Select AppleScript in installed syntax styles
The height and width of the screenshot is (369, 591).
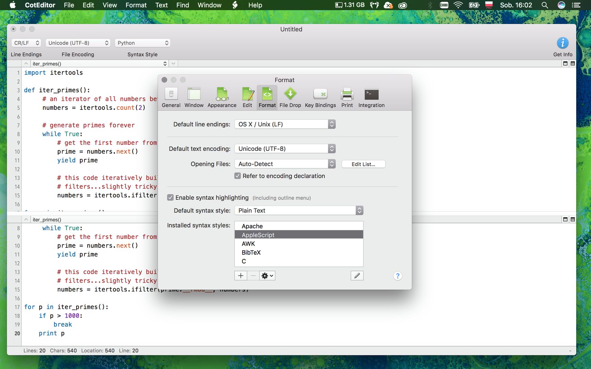click(x=299, y=235)
